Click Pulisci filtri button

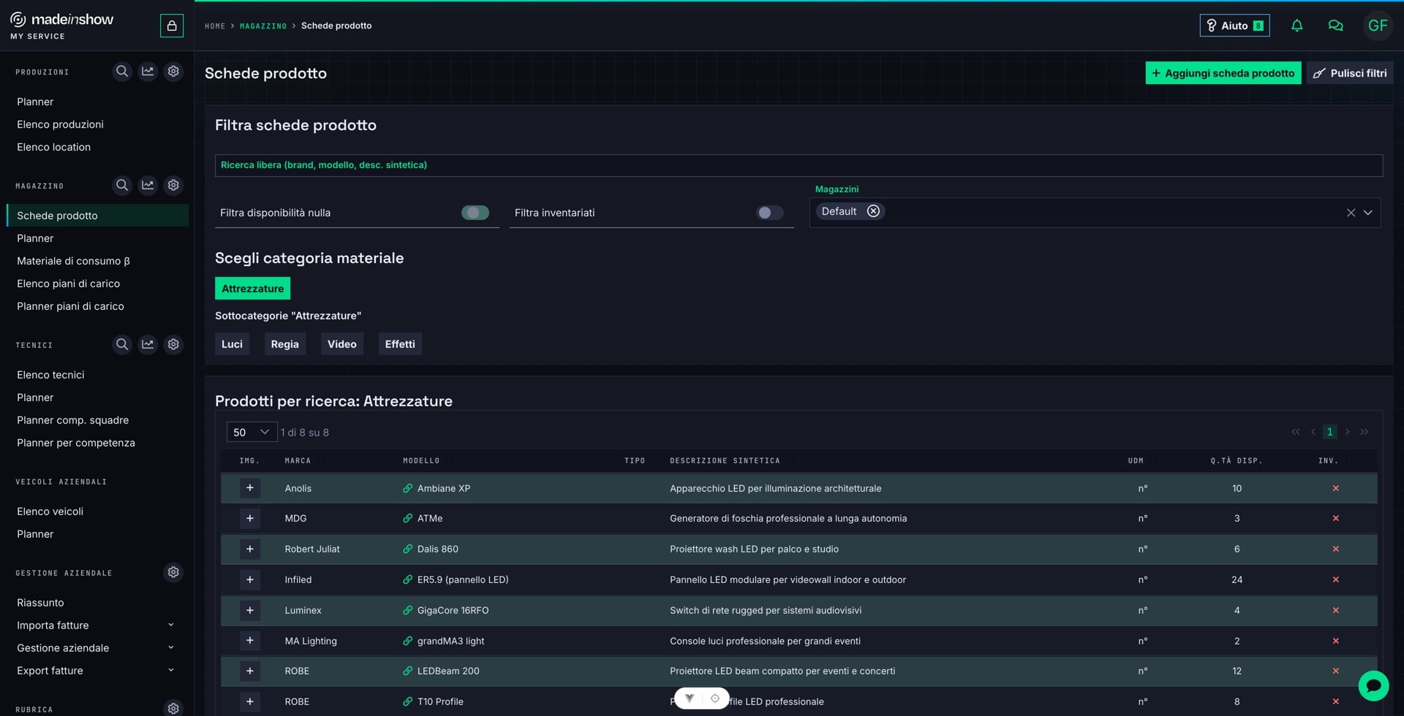click(x=1349, y=73)
